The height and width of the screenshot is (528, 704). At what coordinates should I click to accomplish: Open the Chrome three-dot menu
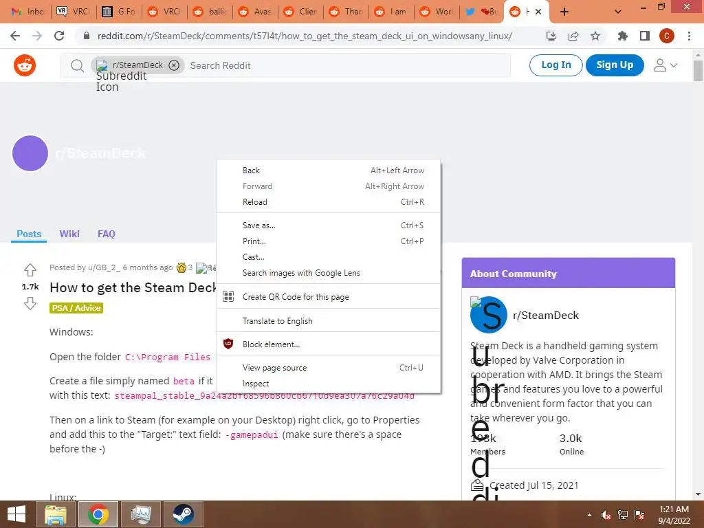(689, 36)
